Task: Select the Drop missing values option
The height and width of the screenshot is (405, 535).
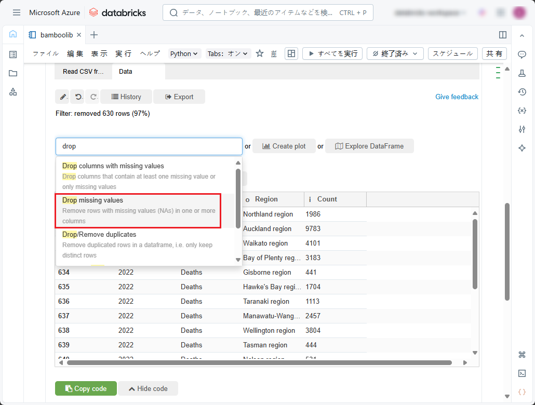Action: [139, 210]
